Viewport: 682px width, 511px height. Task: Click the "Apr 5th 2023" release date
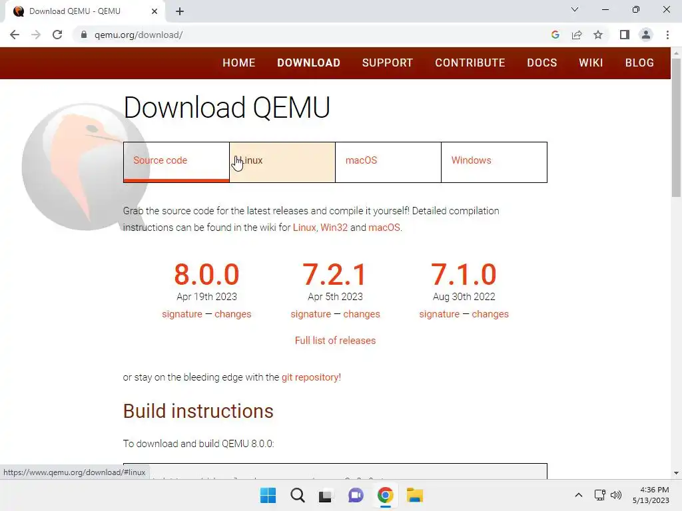point(335,297)
